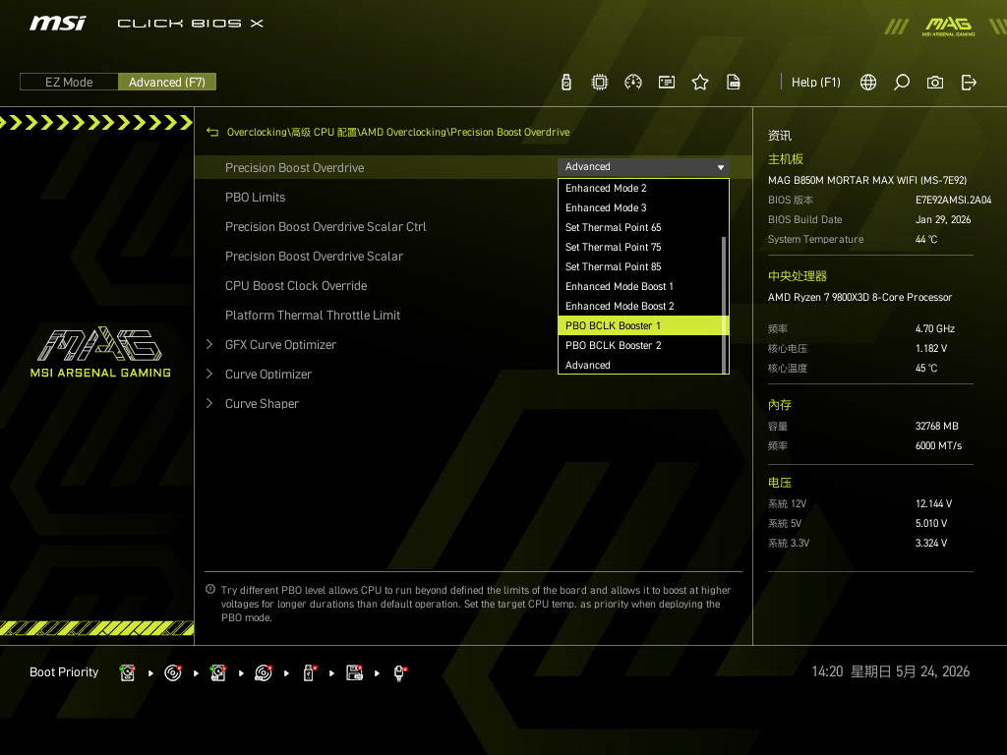Image resolution: width=1007 pixels, height=755 pixels.
Task: Click the 4.70 GHz frequency value
Action: pos(935,328)
